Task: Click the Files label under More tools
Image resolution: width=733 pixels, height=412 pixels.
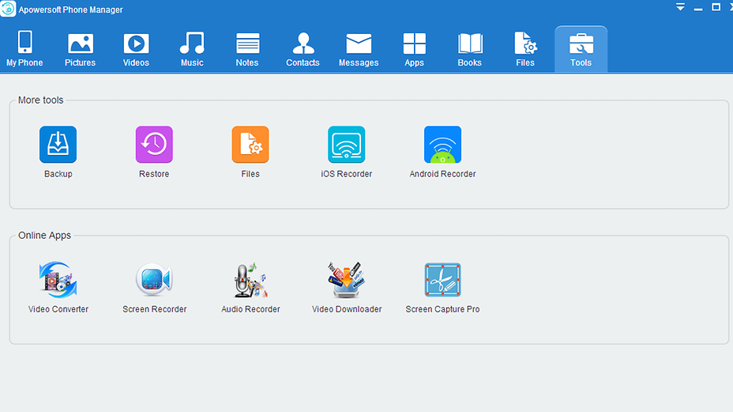Action: (250, 174)
